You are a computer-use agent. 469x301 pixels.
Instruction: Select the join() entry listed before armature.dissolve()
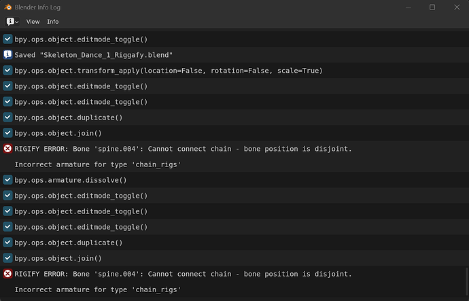58,133
